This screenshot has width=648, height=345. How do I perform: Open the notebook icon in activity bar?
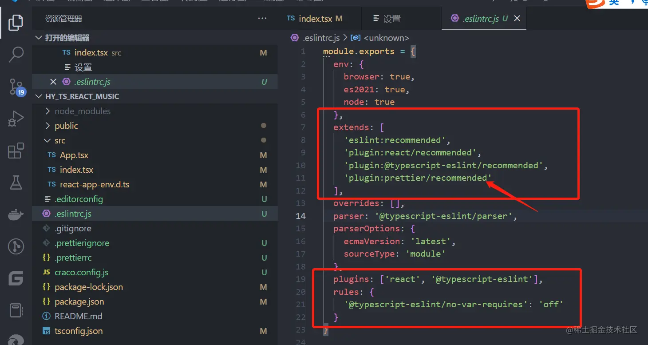(16, 310)
